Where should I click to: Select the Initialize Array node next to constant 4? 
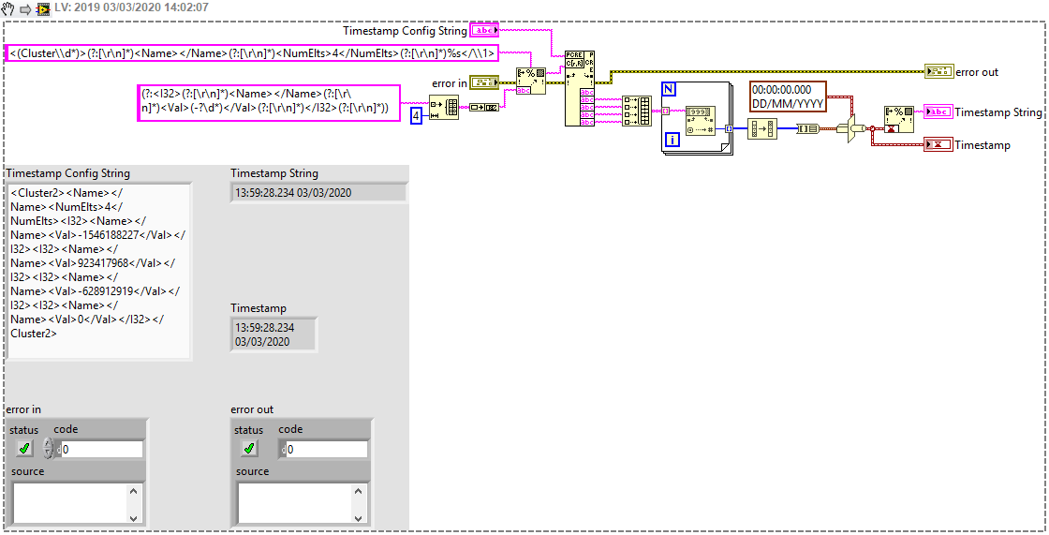(x=444, y=107)
